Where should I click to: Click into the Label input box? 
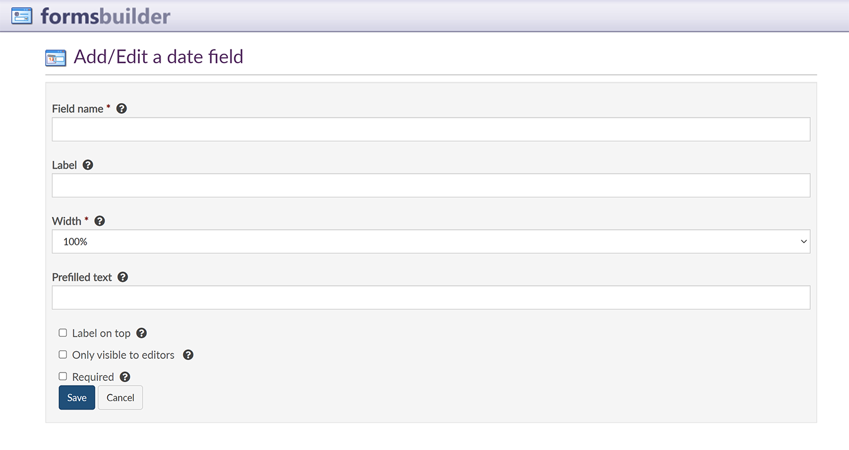[431, 185]
